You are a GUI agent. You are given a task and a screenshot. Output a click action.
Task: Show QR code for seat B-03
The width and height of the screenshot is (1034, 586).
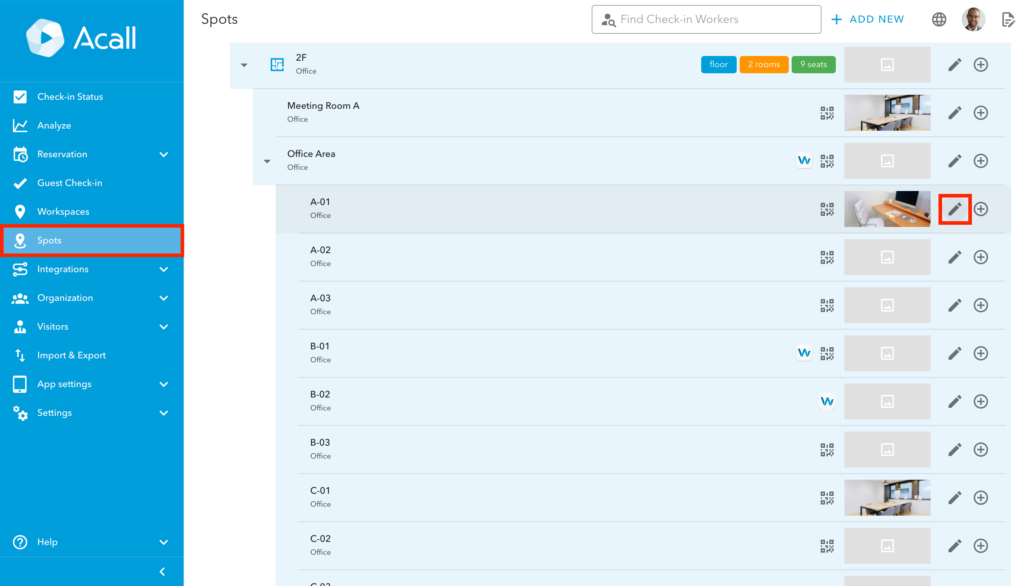click(x=827, y=450)
